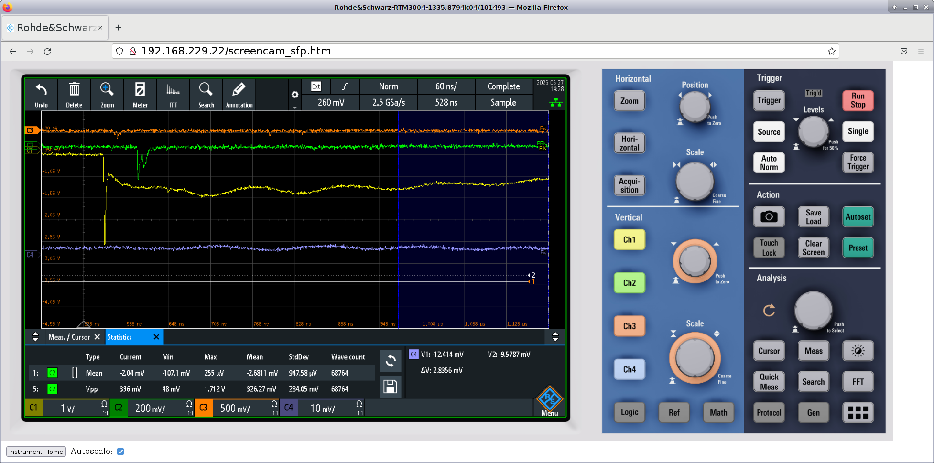Toggle the Ch3 channel button
The width and height of the screenshot is (934, 463).
click(x=629, y=326)
